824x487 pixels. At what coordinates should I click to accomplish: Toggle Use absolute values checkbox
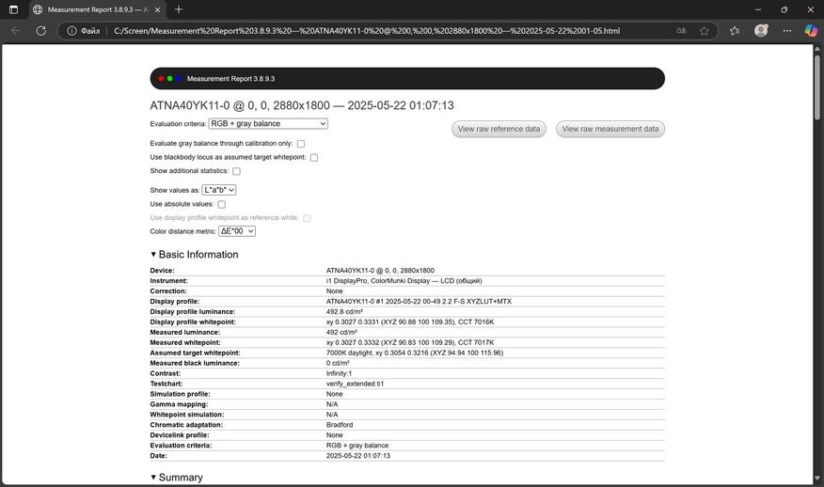tap(222, 204)
